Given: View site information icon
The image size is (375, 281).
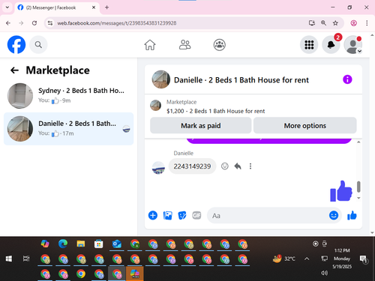Looking at the screenshot, I should (x=50, y=23).
